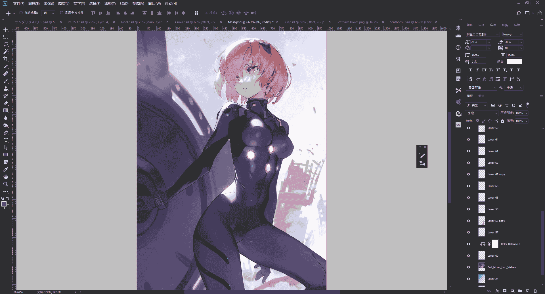The image size is (545, 294).
Task: Enable the auto-select checkbox (自动选择)
Action: pos(21,13)
